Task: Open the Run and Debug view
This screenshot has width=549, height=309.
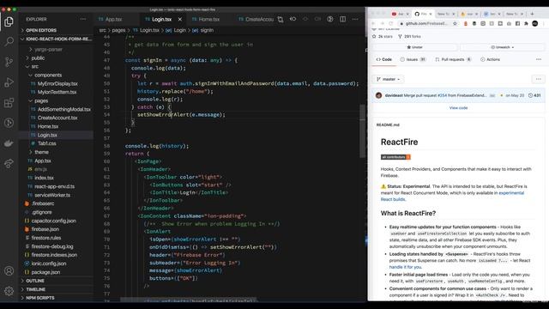Action: [x=9, y=82]
